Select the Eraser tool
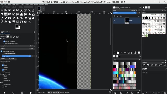 click(x=14, y=18)
